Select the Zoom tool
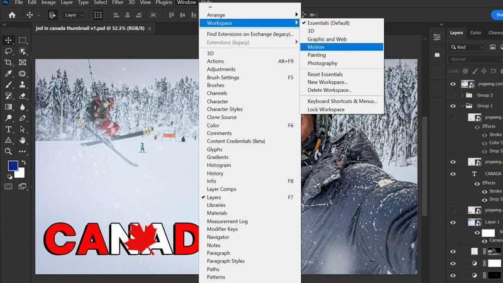Viewport: 503px width, 283px height. point(9,151)
